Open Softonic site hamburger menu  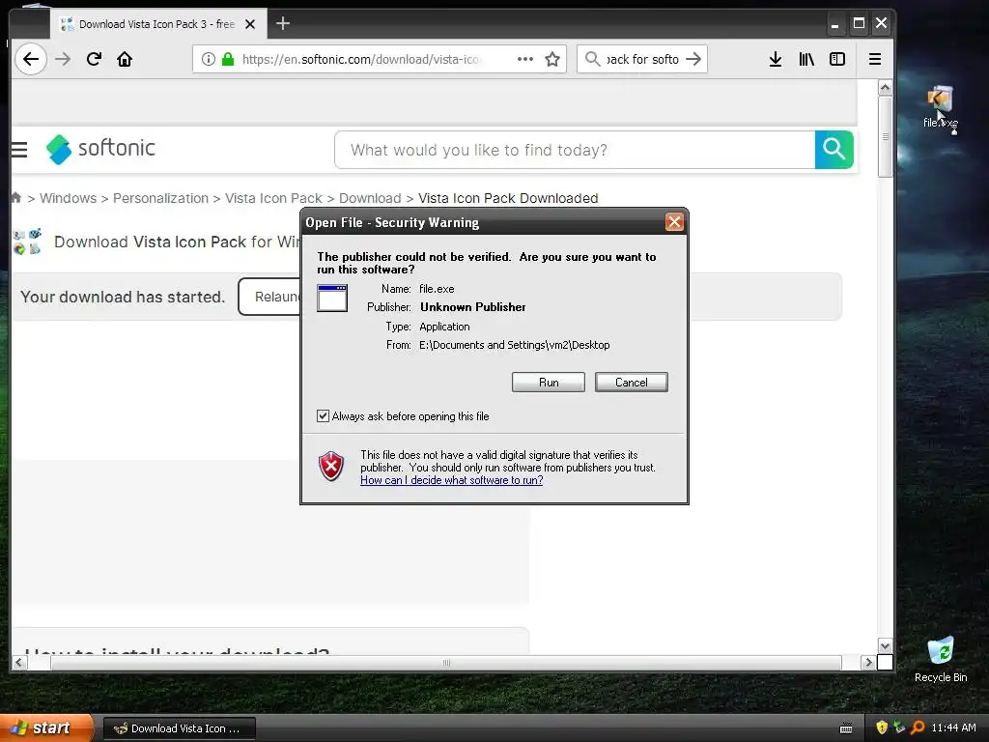tap(19, 150)
